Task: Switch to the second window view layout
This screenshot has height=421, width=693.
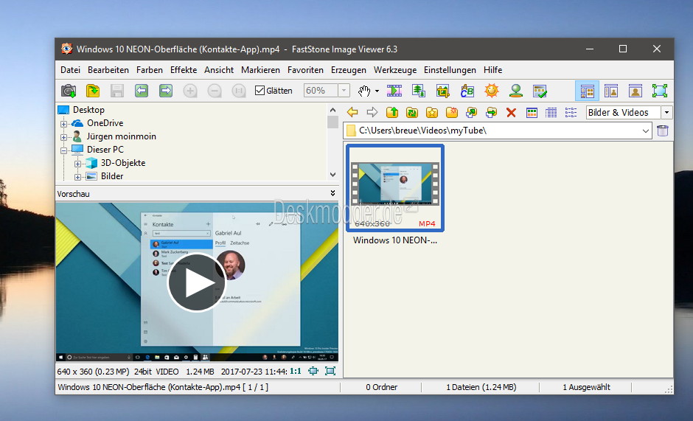Action: pyautogui.click(x=611, y=91)
